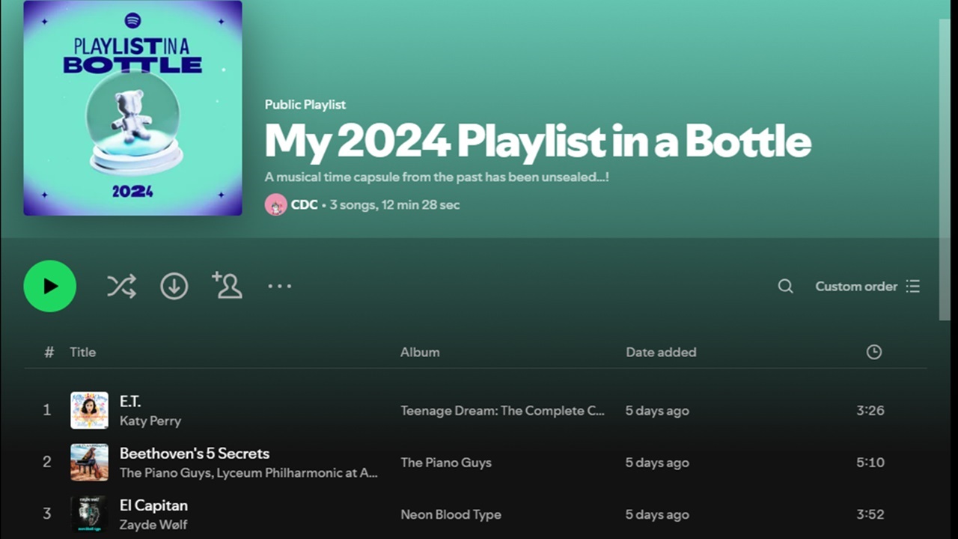
Task: Click the playlist cover artwork
Action: pyautogui.click(x=132, y=108)
